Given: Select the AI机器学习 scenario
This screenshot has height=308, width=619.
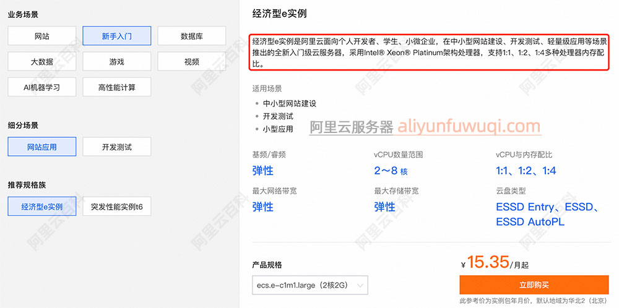Looking at the screenshot, I should 42,87.
